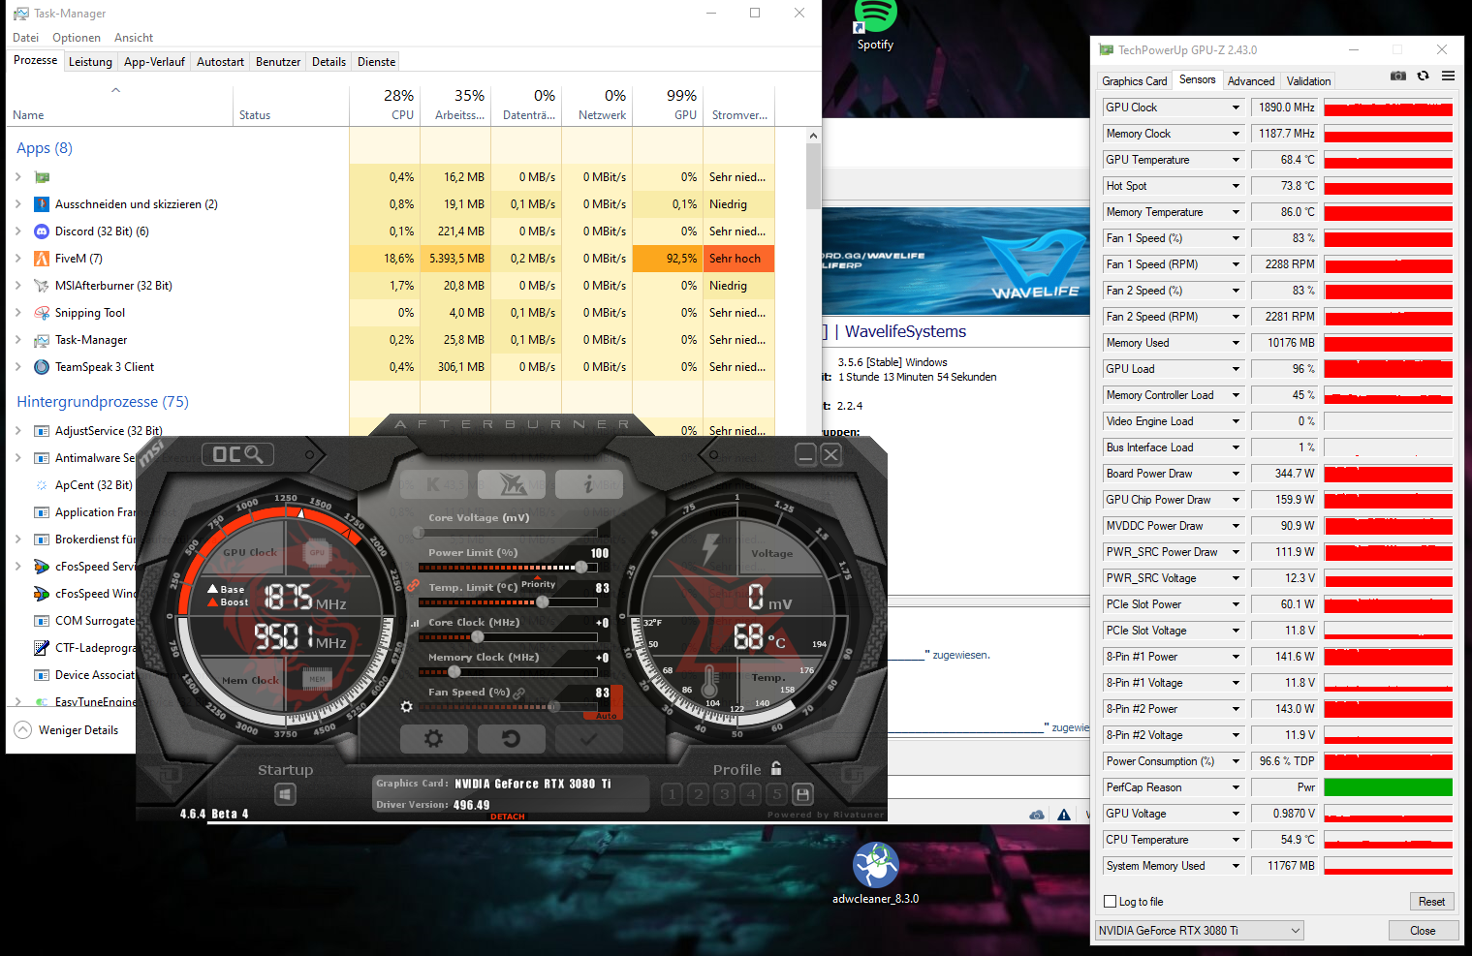Toggle the power and temp limit link icon

click(413, 586)
